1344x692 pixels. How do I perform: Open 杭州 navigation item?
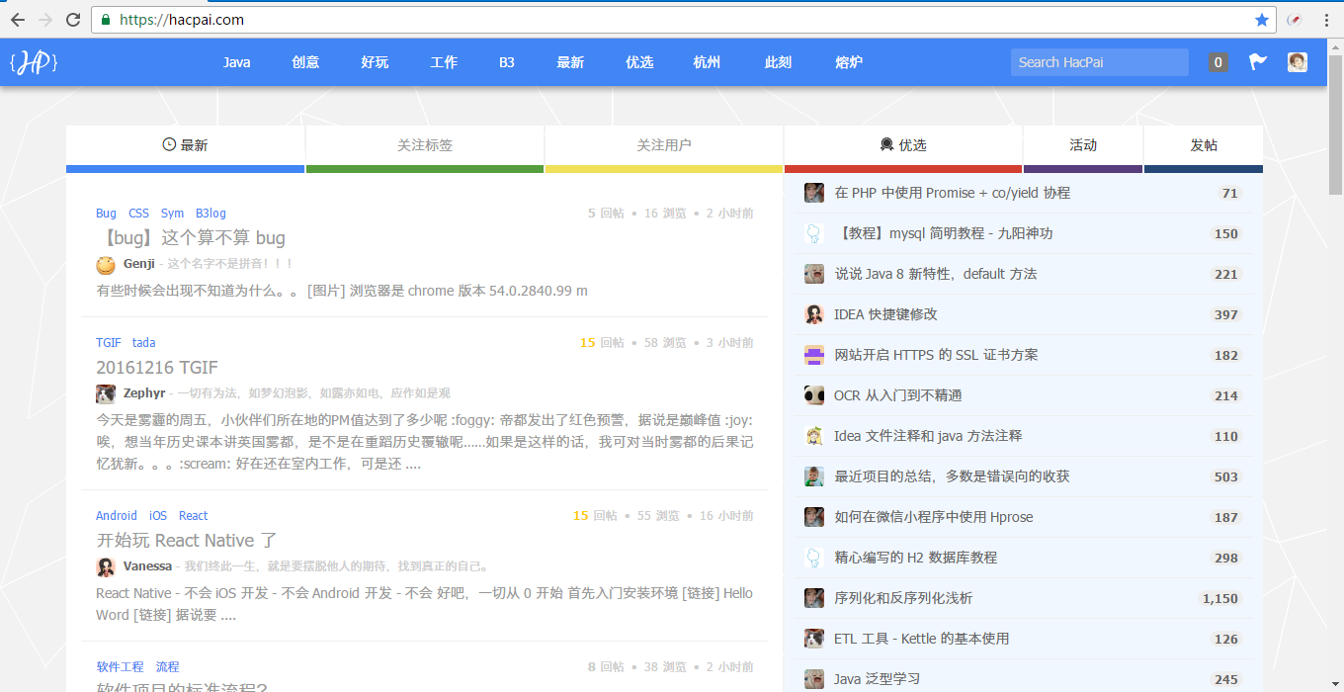click(707, 62)
